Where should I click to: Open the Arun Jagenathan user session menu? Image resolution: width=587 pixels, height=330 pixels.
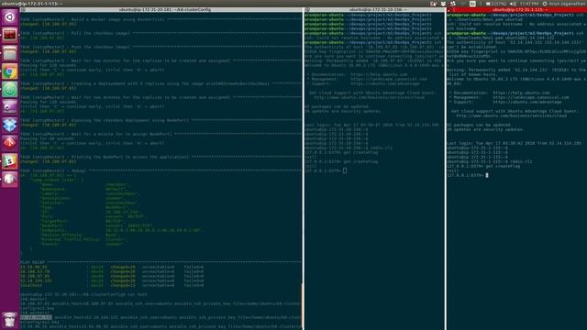(x=564, y=4)
